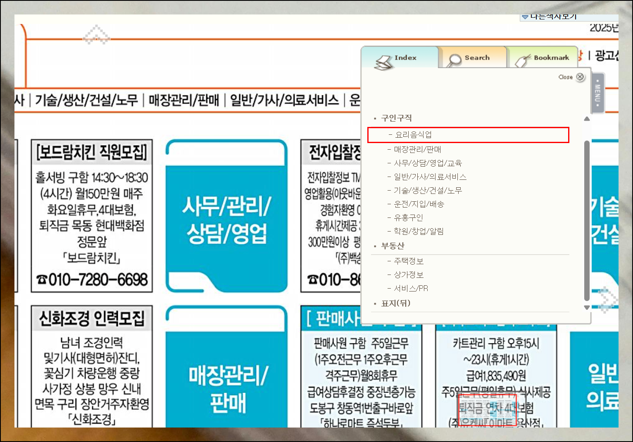Click 일반/가사/의료서비스 in category bar

(x=284, y=100)
